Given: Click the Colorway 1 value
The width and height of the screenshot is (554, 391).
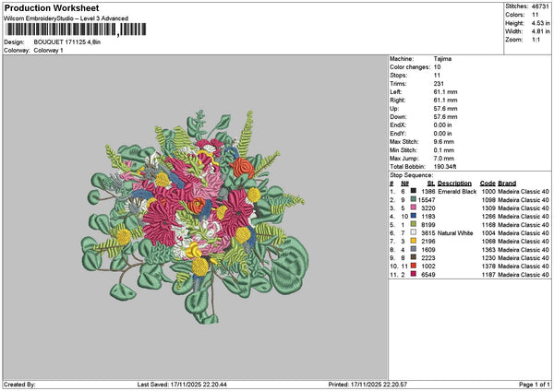Looking at the screenshot, I should point(48,51).
